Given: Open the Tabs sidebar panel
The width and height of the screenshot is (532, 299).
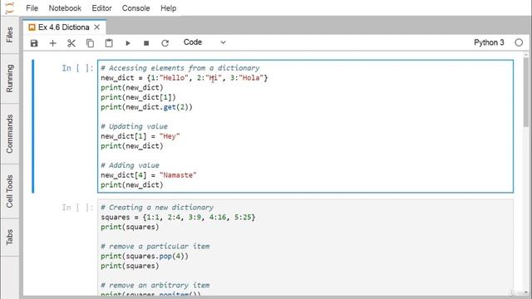Looking at the screenshot, I should coord(9,237).
